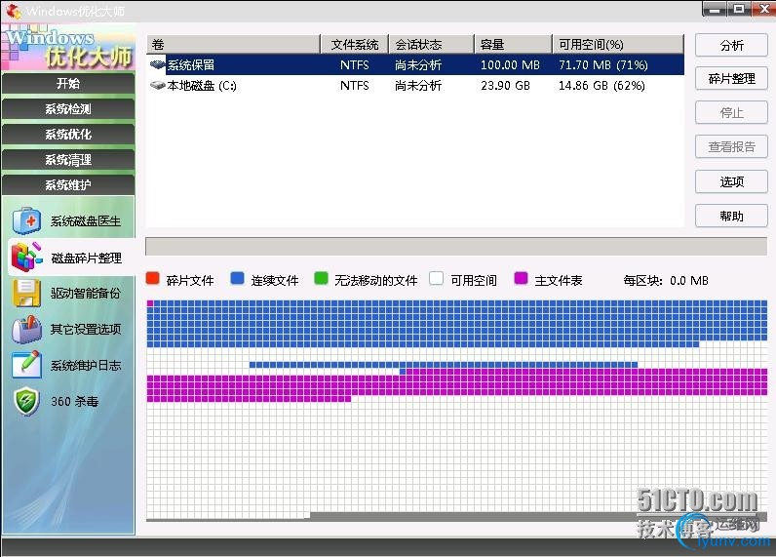Open 系统维护日志 notepad icon
This screenshot has height=557, width=776.
pyautogui.click(x=26, y=365)
